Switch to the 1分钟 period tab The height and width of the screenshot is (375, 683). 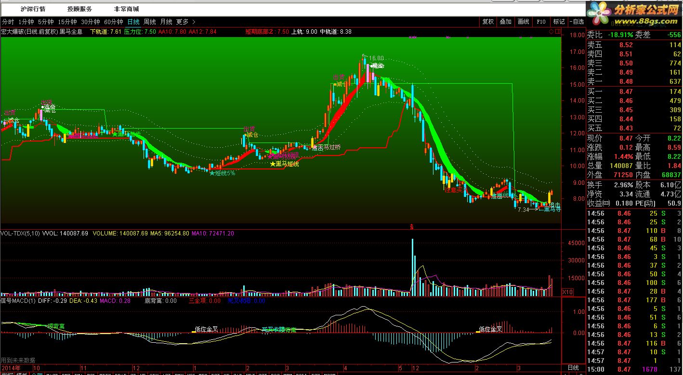(x=26, y=22)
